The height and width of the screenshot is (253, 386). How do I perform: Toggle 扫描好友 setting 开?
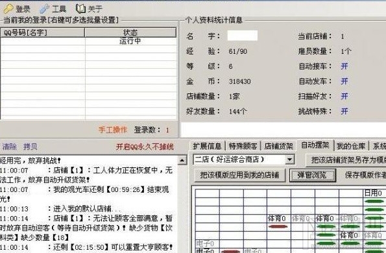(344, 96)
